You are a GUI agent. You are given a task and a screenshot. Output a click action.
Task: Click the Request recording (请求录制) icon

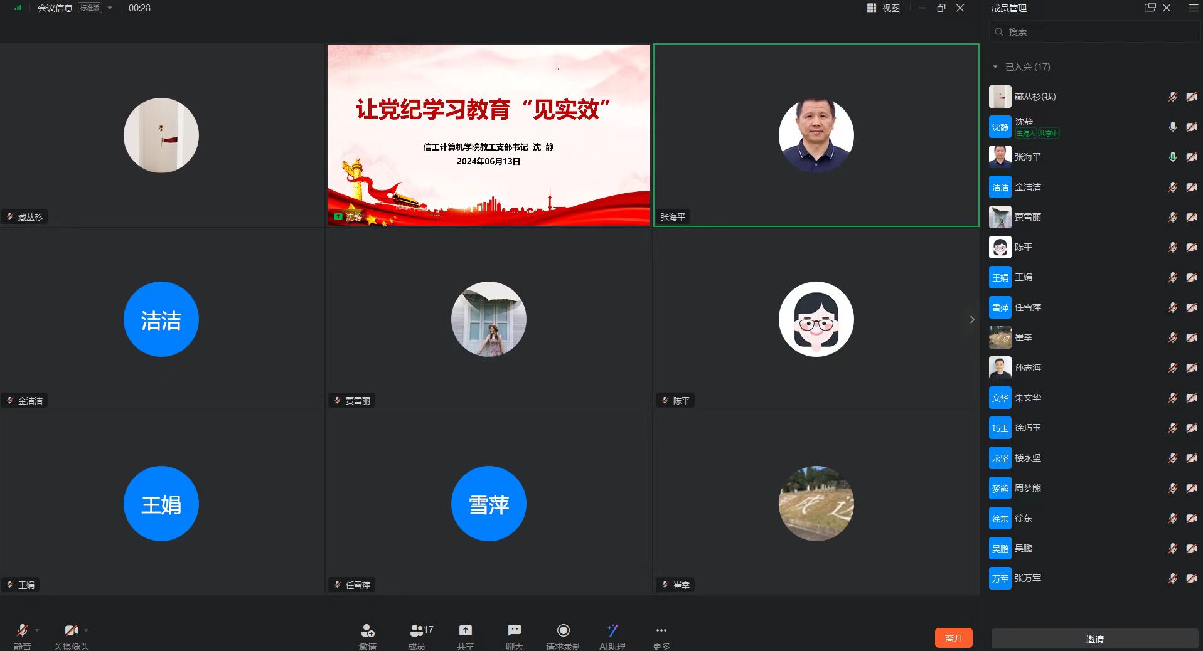coord(563,630)
